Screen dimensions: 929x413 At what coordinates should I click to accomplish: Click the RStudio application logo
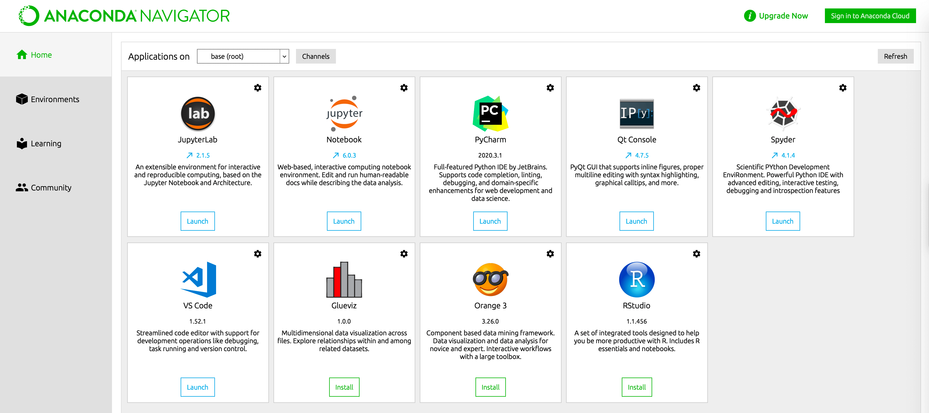(636, 279)
